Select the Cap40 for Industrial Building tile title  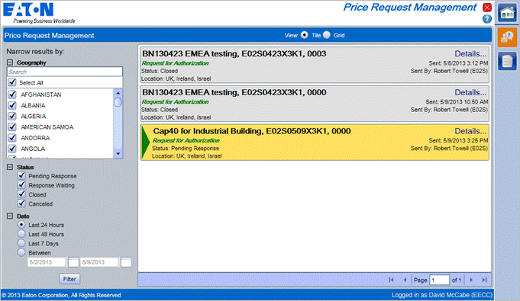coord(252,131)
